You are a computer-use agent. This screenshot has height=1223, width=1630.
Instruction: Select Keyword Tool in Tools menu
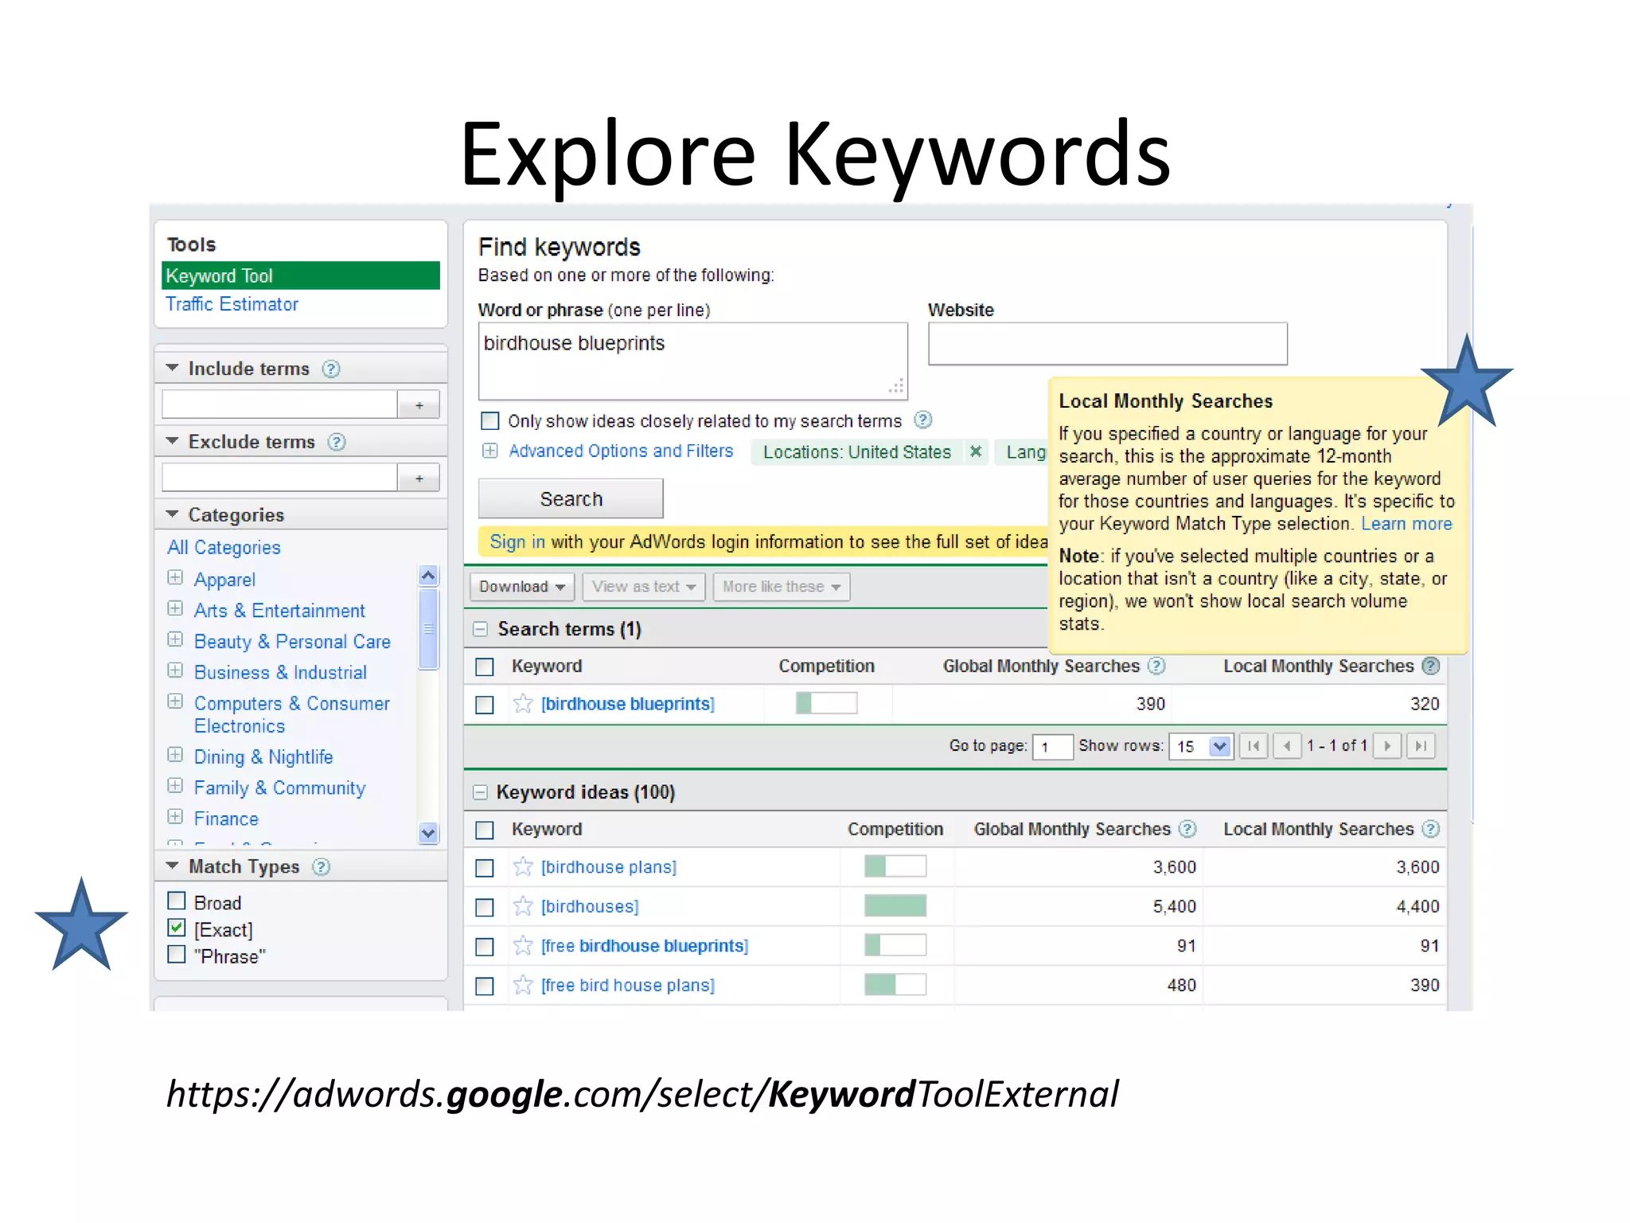[301, 275]
